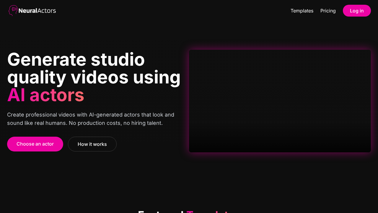The image size is (378, 213).
Task: Open the Templates navigation link
Action: (302, 11)
